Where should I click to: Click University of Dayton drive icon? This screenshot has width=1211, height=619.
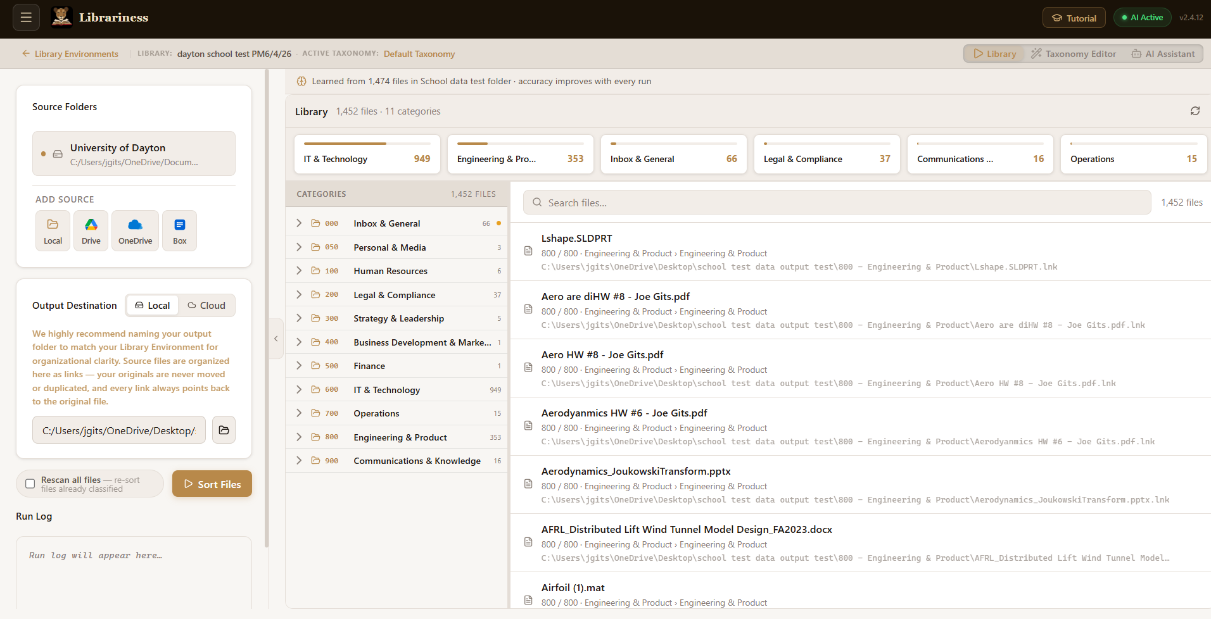(x=58, y=154)
